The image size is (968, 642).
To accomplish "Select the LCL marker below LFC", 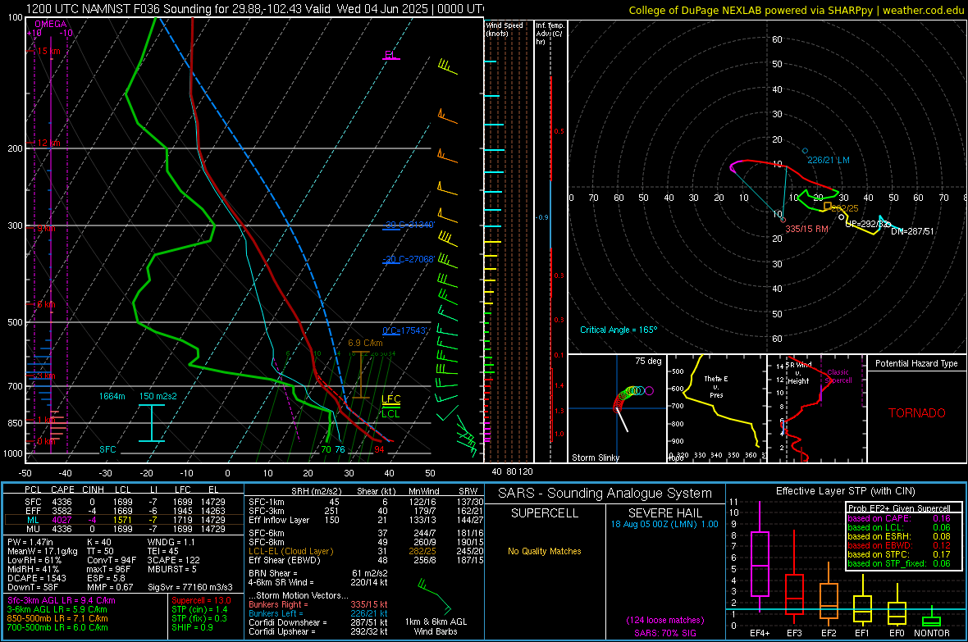I will 390,413.
